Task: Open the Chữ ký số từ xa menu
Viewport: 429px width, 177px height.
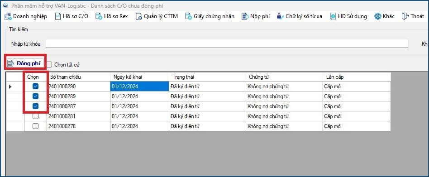Action: tap(300, 16)
